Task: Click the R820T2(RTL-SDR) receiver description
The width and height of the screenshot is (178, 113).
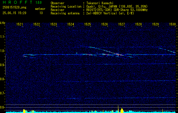Action: click(117, 10)
